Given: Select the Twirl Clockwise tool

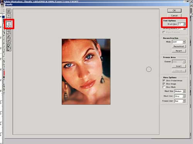Looking at the screenshot, I should [x=8, y=16].
